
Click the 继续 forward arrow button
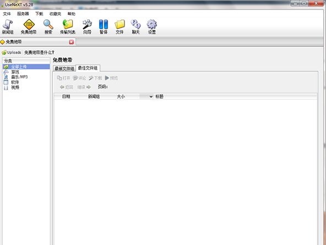point(84,87)
